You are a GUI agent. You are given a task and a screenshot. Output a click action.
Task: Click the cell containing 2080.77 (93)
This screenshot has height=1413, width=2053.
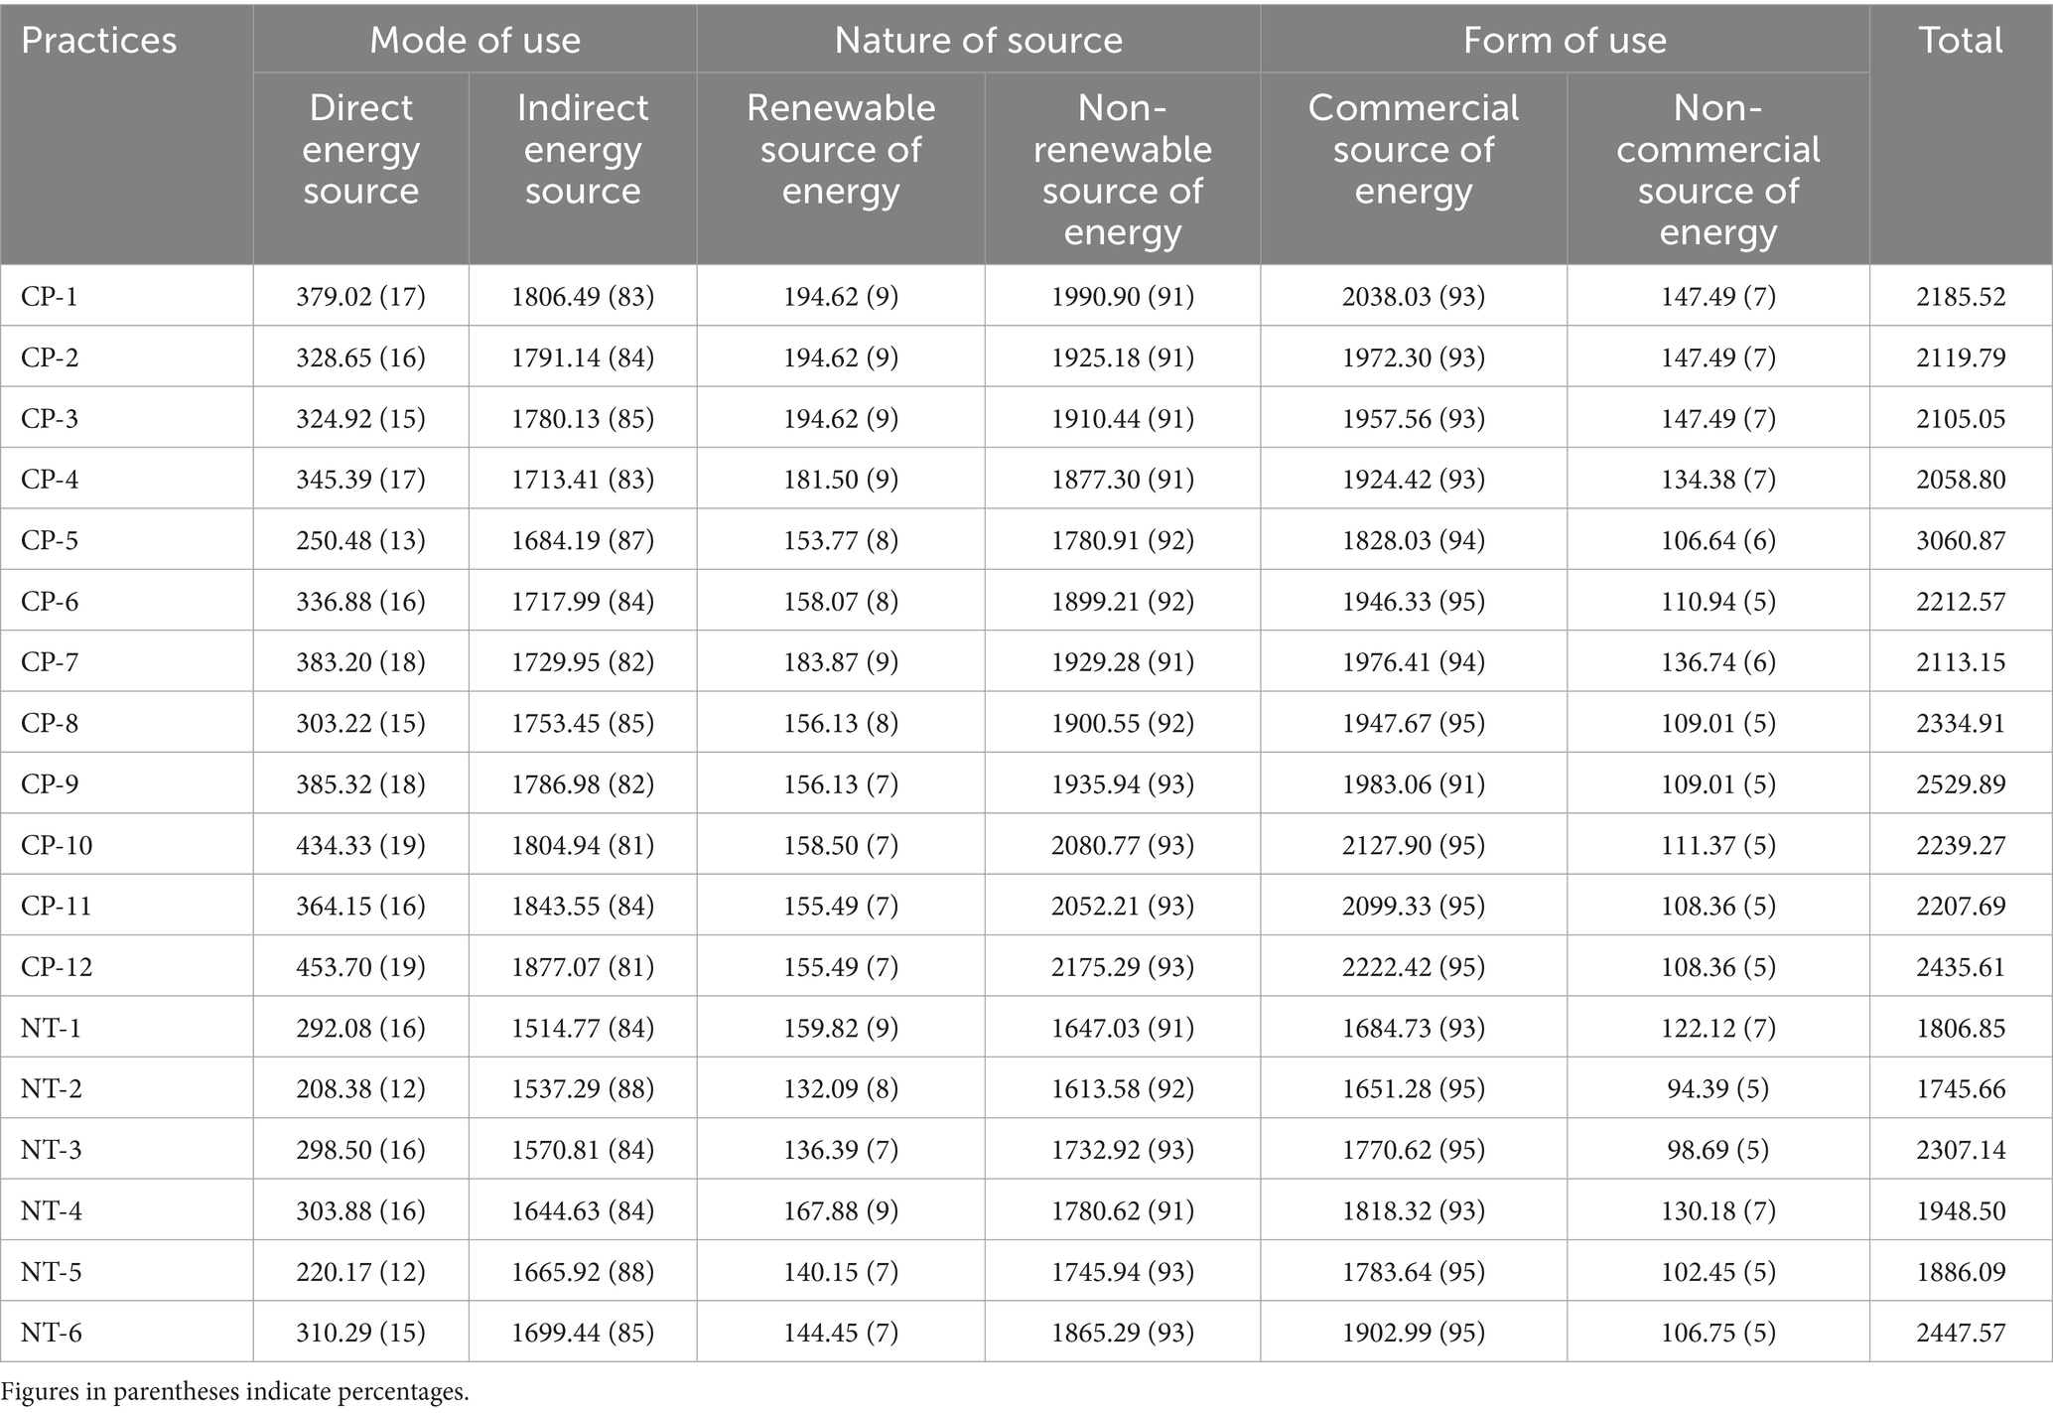pos(1123,845)
